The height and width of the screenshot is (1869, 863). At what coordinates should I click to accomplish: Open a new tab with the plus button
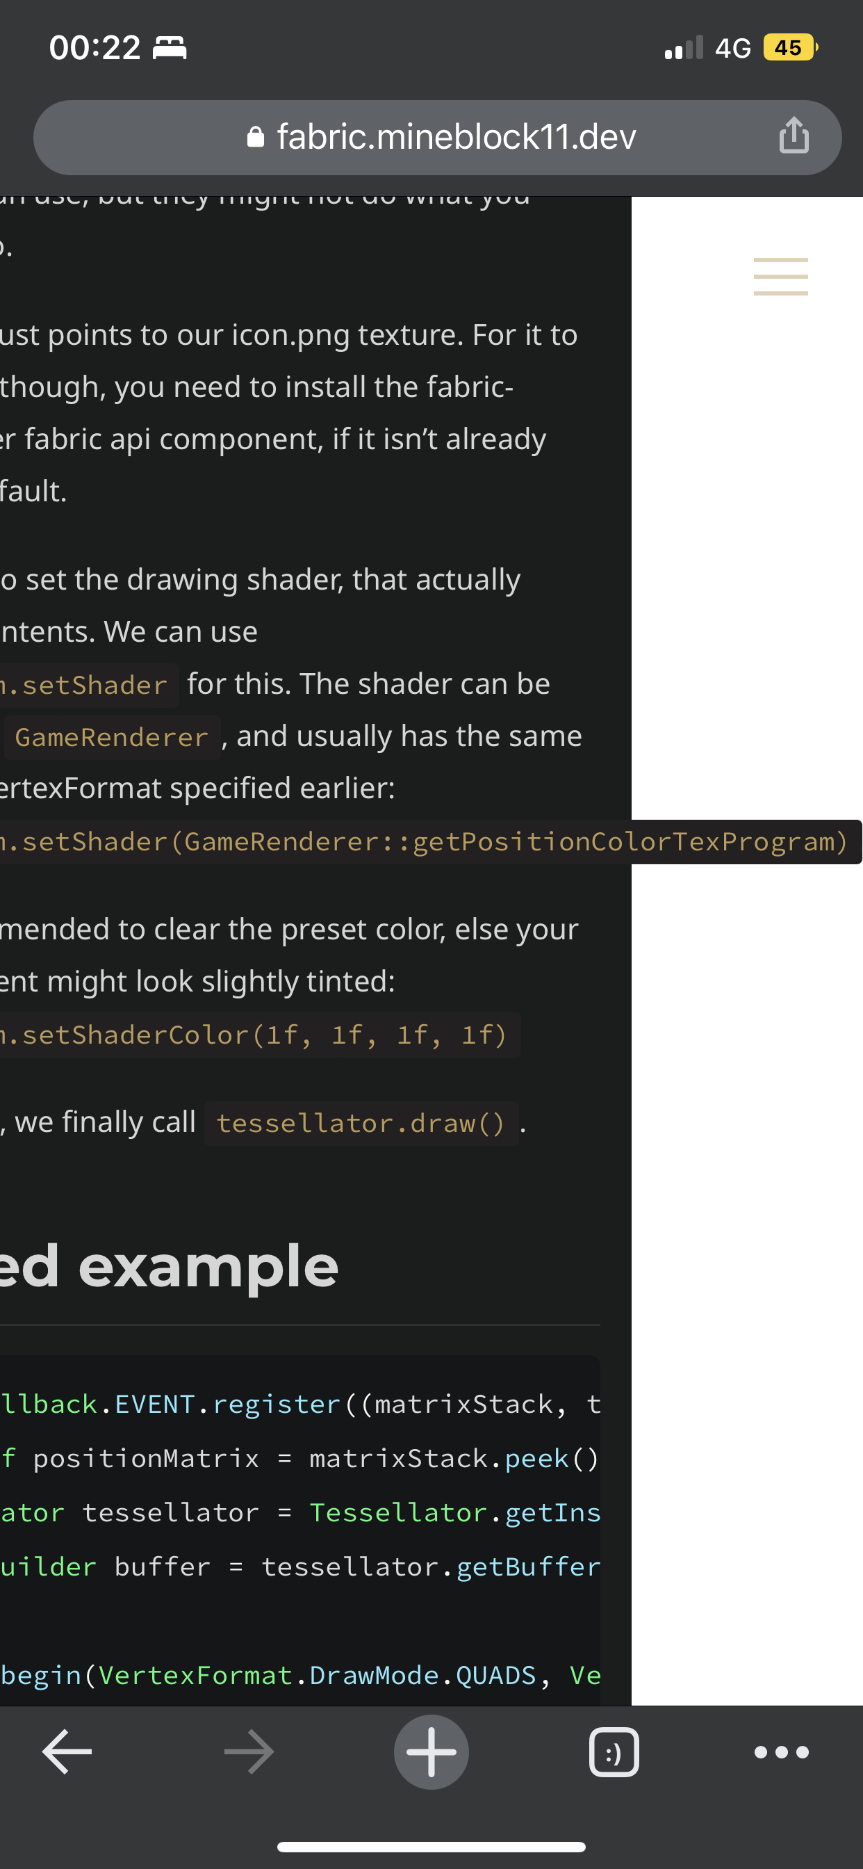click(431, 1751)
